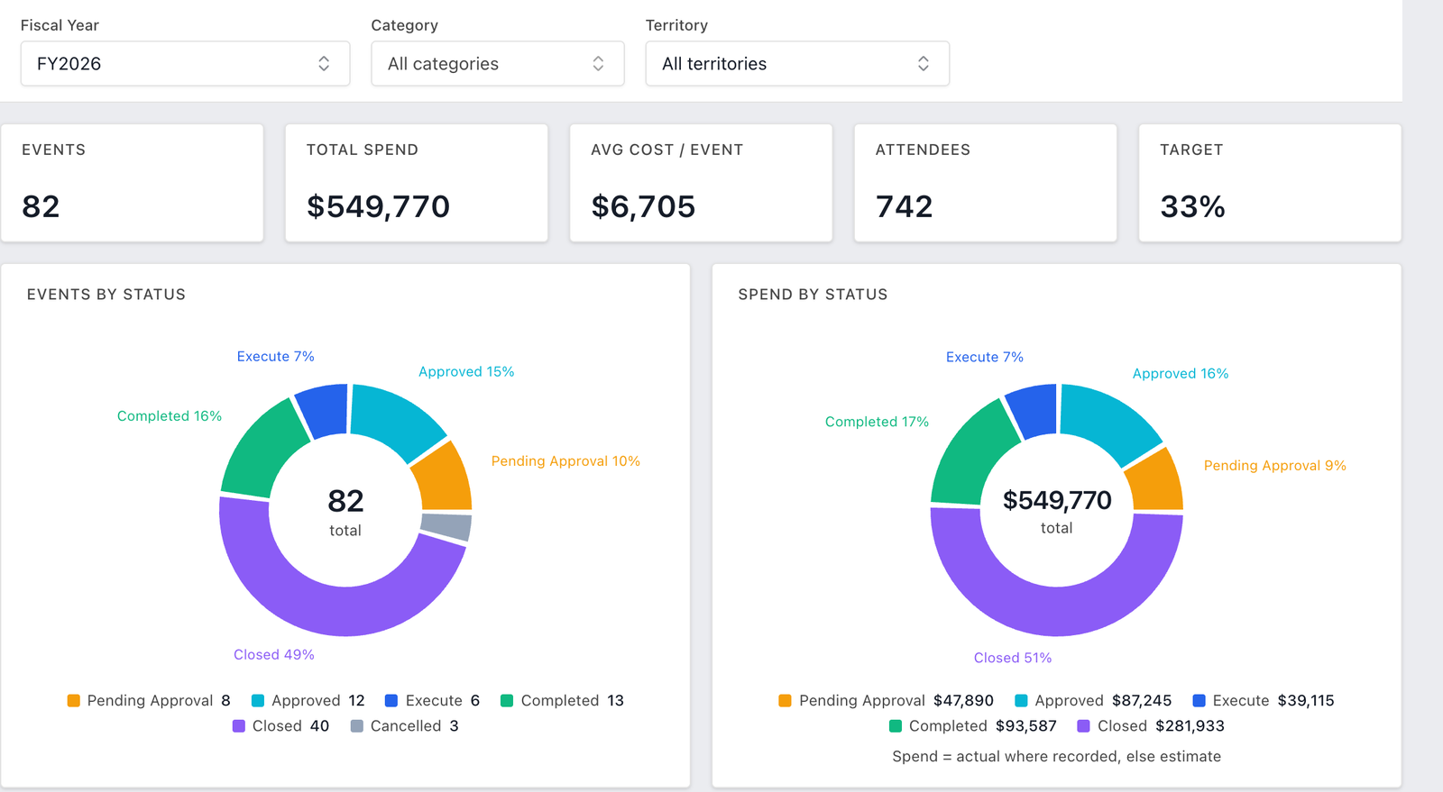Click the Approved segment in Events donut
The image size is (1443, 792).
393,420
